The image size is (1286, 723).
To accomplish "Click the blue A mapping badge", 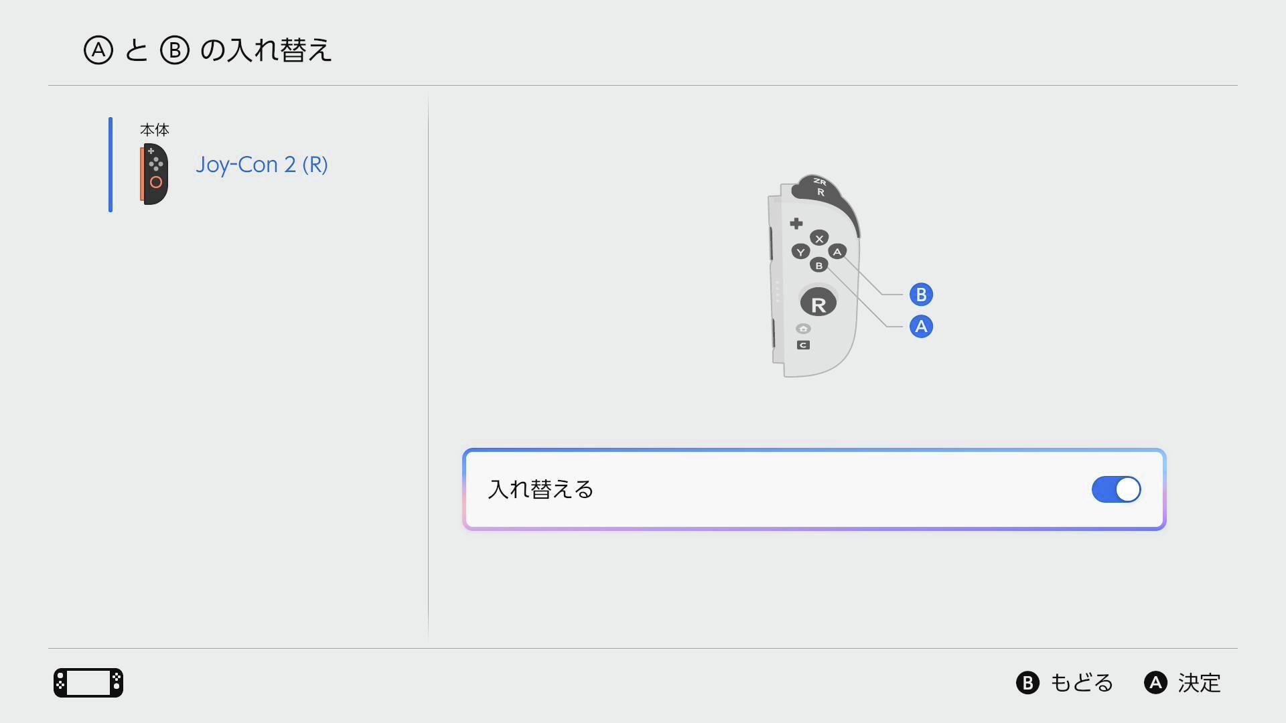I will [921, 327].
